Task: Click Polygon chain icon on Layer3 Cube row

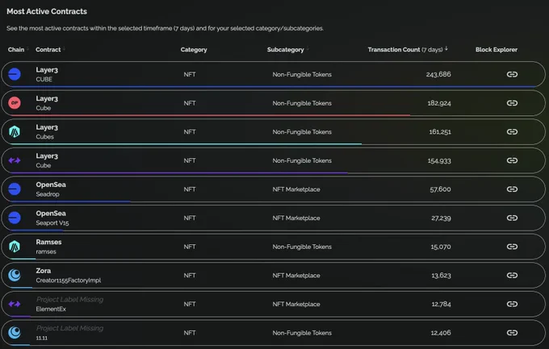Action: (15, 160)
